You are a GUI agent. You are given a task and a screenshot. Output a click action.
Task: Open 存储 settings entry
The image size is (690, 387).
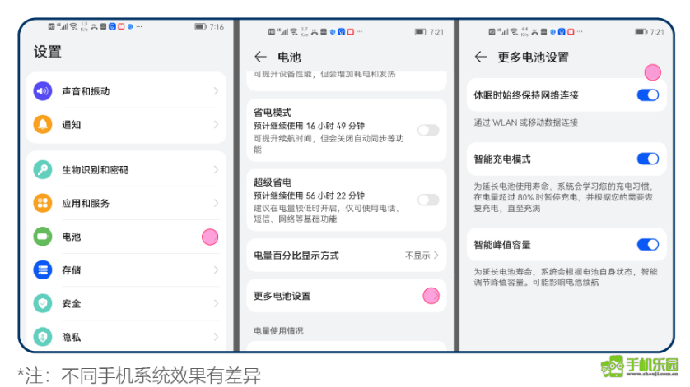(x=126, y=270)
